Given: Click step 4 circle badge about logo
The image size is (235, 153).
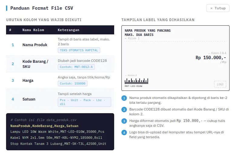Looking at the screenshot, I should 124,132.
